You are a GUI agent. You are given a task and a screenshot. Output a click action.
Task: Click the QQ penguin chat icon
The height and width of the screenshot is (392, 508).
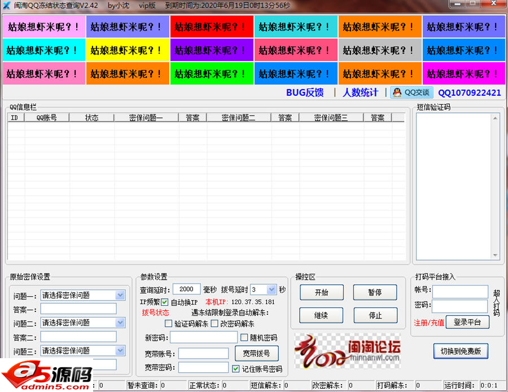point(397,93)
